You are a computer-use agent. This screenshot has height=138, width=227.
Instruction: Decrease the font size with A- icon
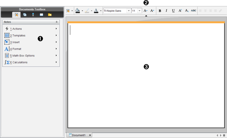point(152,11)
